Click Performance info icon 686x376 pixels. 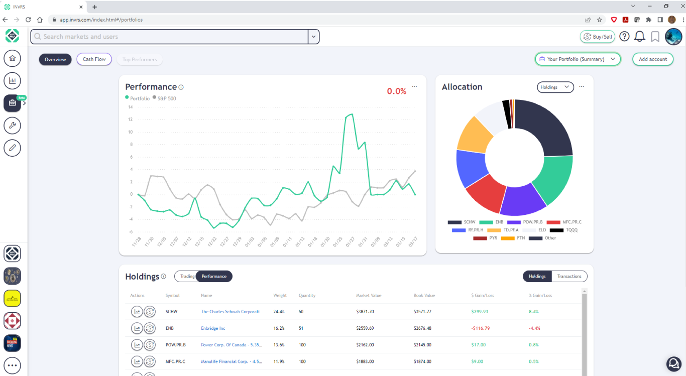(x=181, y=87)
